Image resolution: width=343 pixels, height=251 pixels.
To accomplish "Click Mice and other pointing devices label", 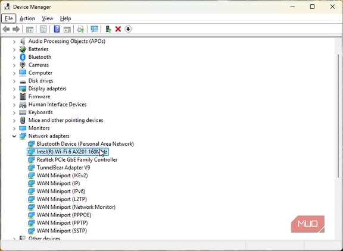I will pos(66,120).
